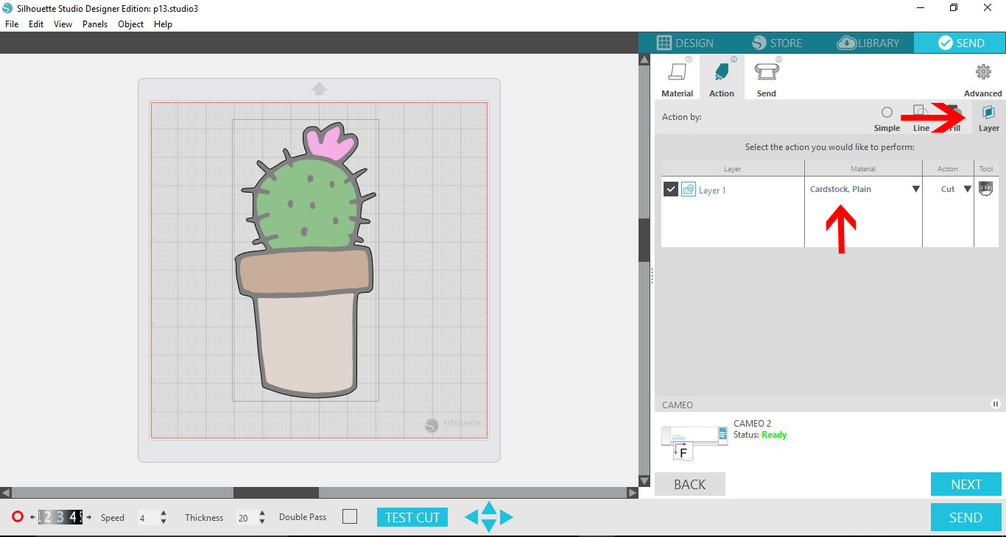Click the BACK button
The height and width of the screenshot is (537, 1006).
click(x=690, y=484)
